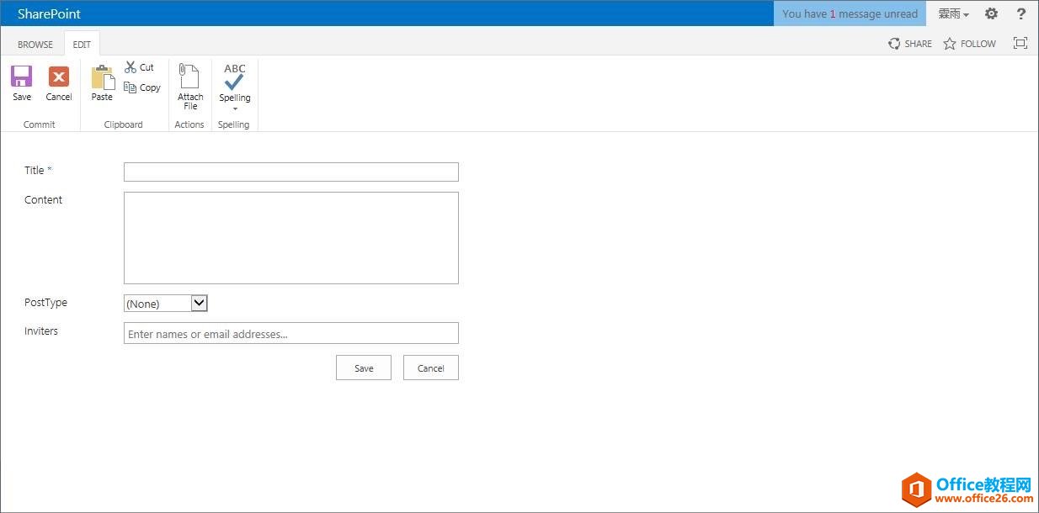Select the EDIT ribbon tab
Image resolution: width=1039 pixels, height=513 pixels.
(82, 45)
